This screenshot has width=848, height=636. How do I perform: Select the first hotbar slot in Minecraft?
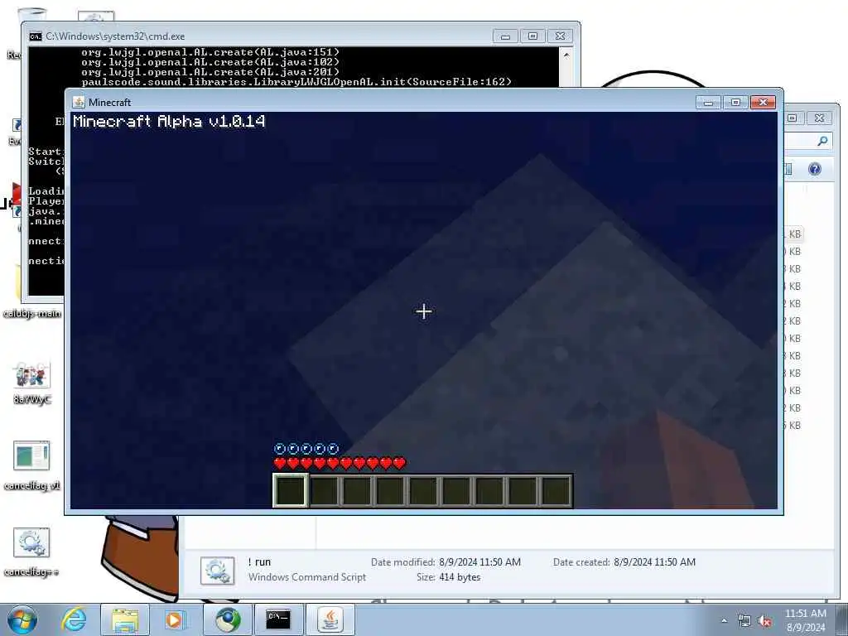[x=291, y=491]
